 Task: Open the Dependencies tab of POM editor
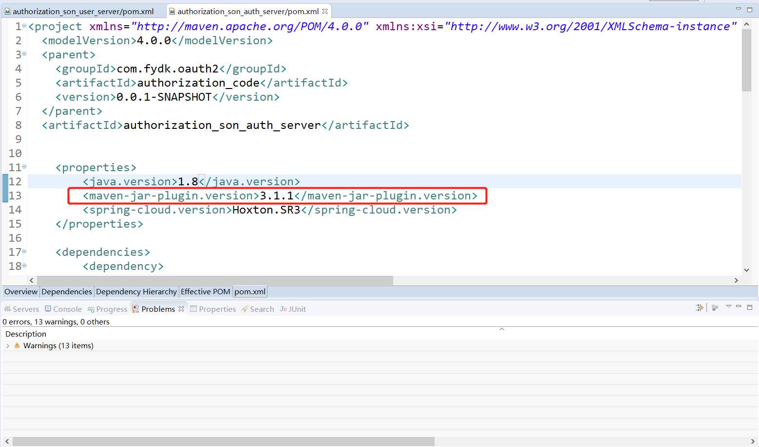(x=67, y=291)
